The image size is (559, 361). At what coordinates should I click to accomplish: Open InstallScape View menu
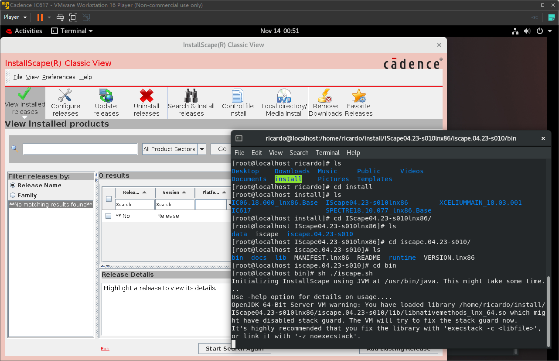(x=33, y=77)
